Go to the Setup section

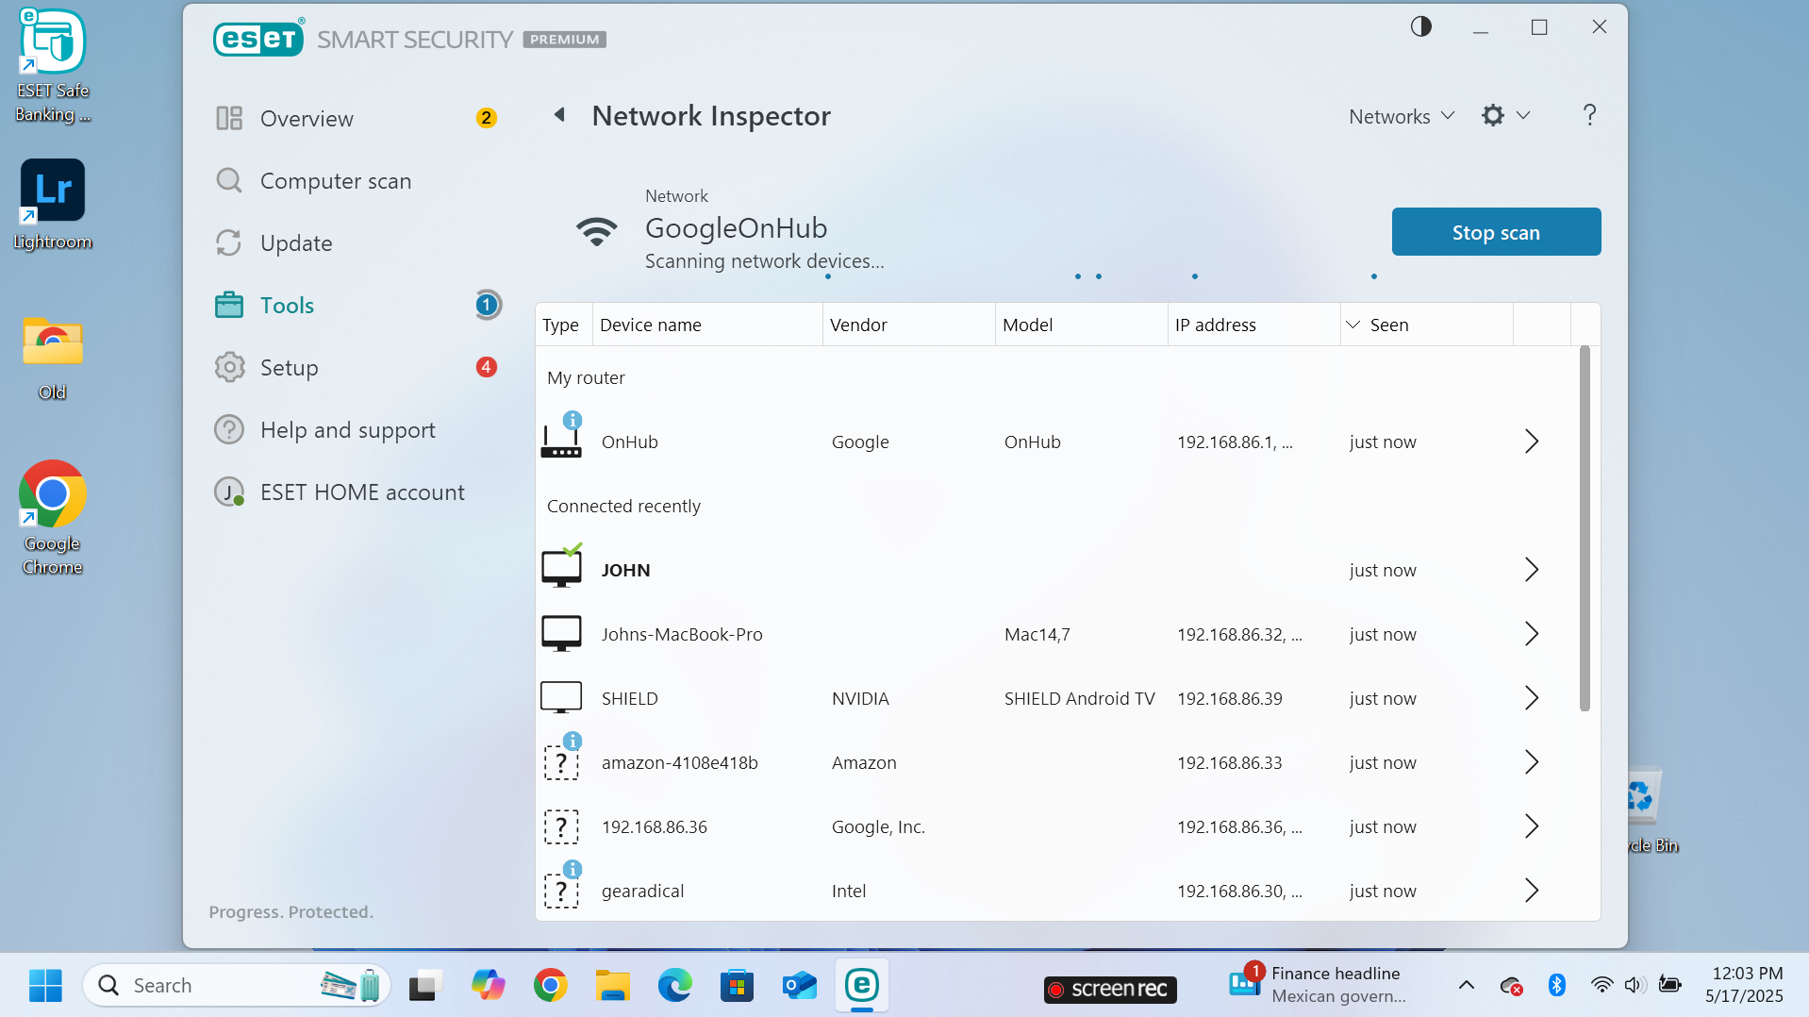289,368
